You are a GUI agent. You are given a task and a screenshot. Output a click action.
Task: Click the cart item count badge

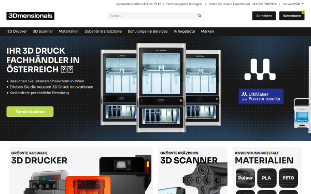303,12
